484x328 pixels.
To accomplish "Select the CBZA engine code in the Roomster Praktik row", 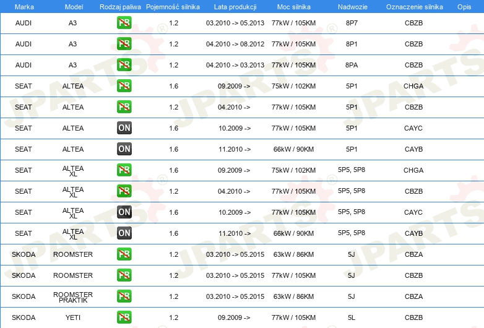I will pos(413,296).
